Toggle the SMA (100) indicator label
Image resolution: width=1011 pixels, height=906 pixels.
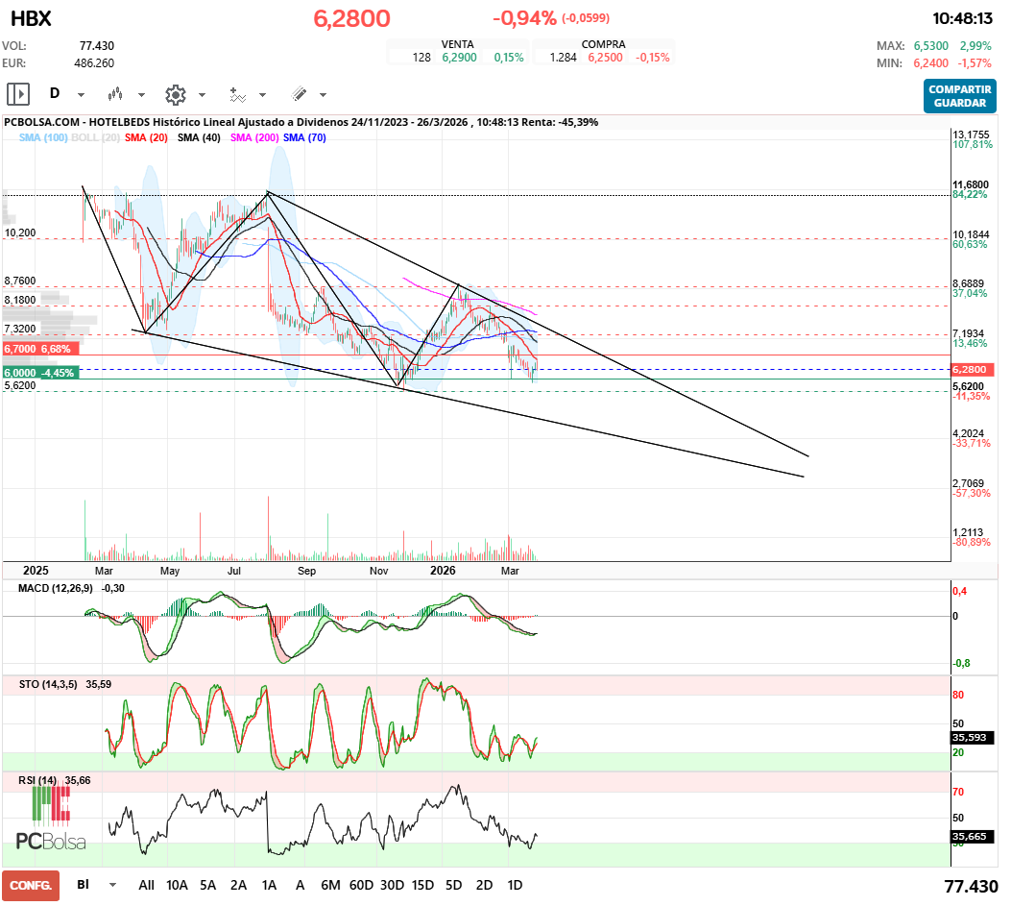tap(43, 138)
